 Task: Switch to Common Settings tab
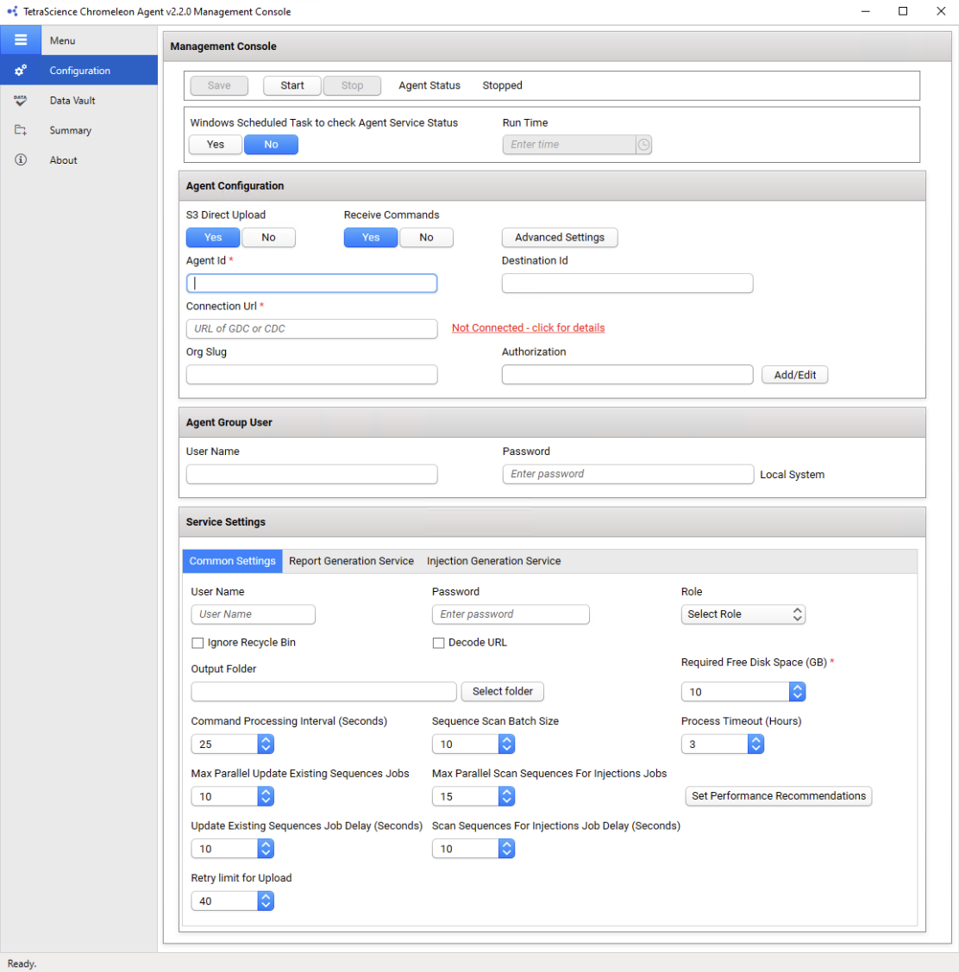[233, 561]
